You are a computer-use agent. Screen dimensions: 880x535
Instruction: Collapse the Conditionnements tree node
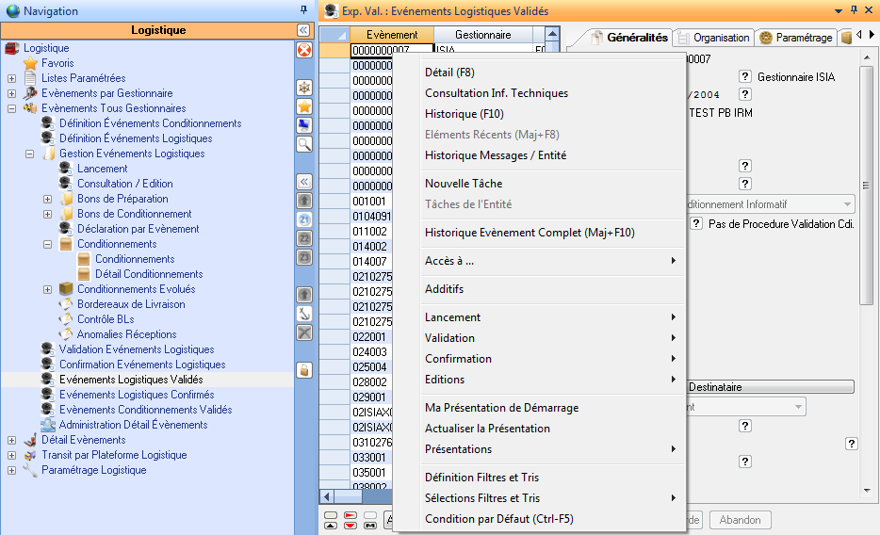(48, 244)
